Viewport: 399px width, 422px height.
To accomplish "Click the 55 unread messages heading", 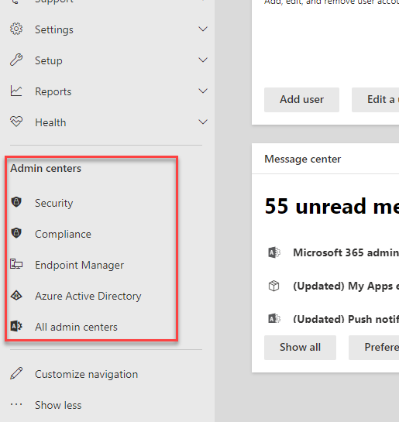I will [332, 206].
